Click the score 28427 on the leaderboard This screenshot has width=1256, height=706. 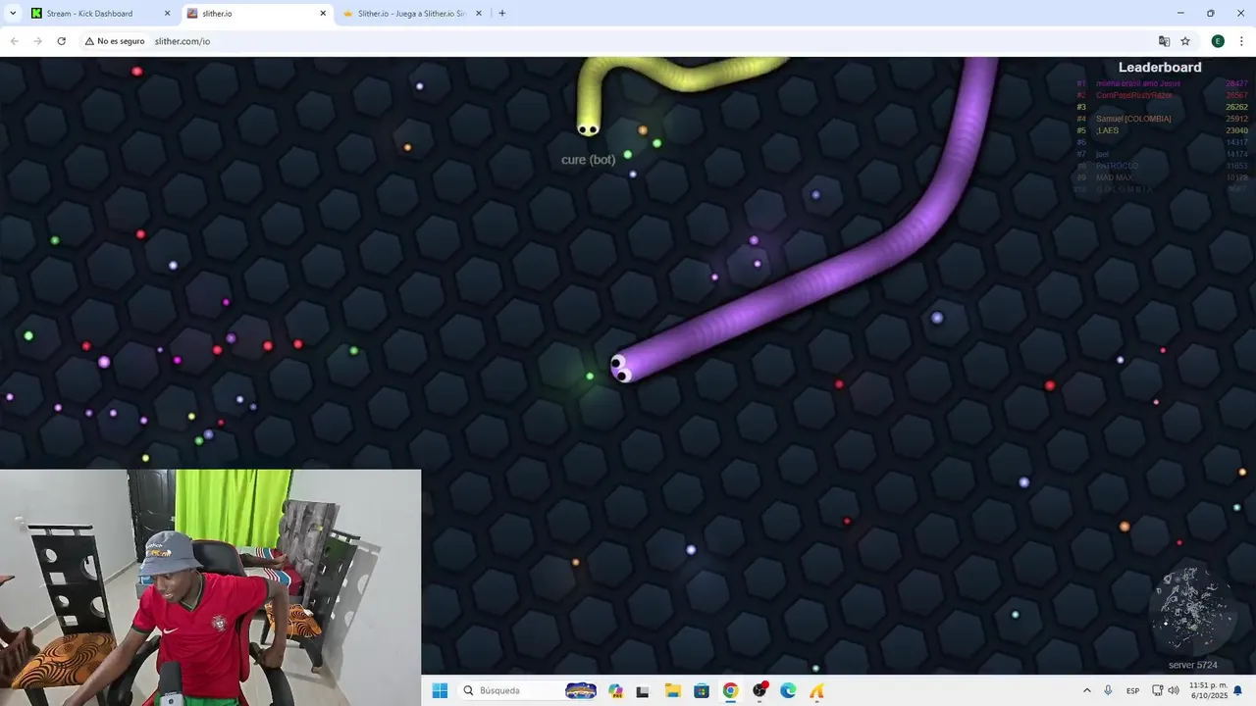(1236, 83)
